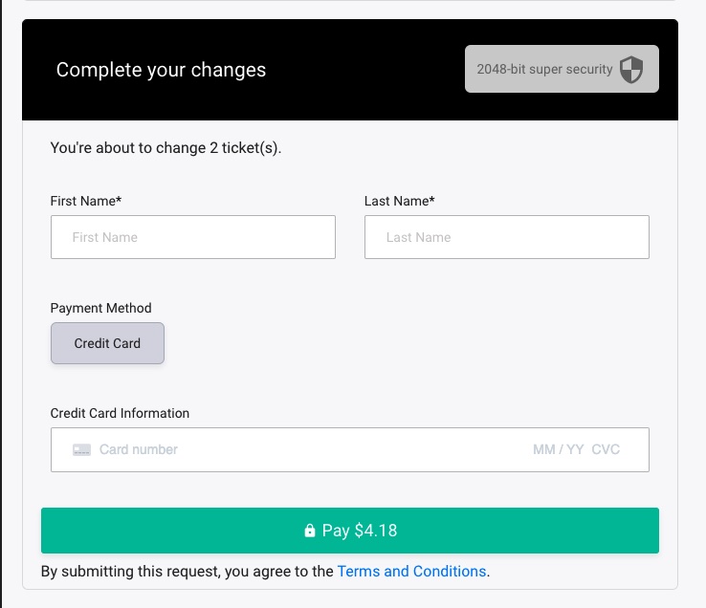This screenshot has width=706, height=608.
Task: Click into the Card number field
Action: (x=287, y=449)
